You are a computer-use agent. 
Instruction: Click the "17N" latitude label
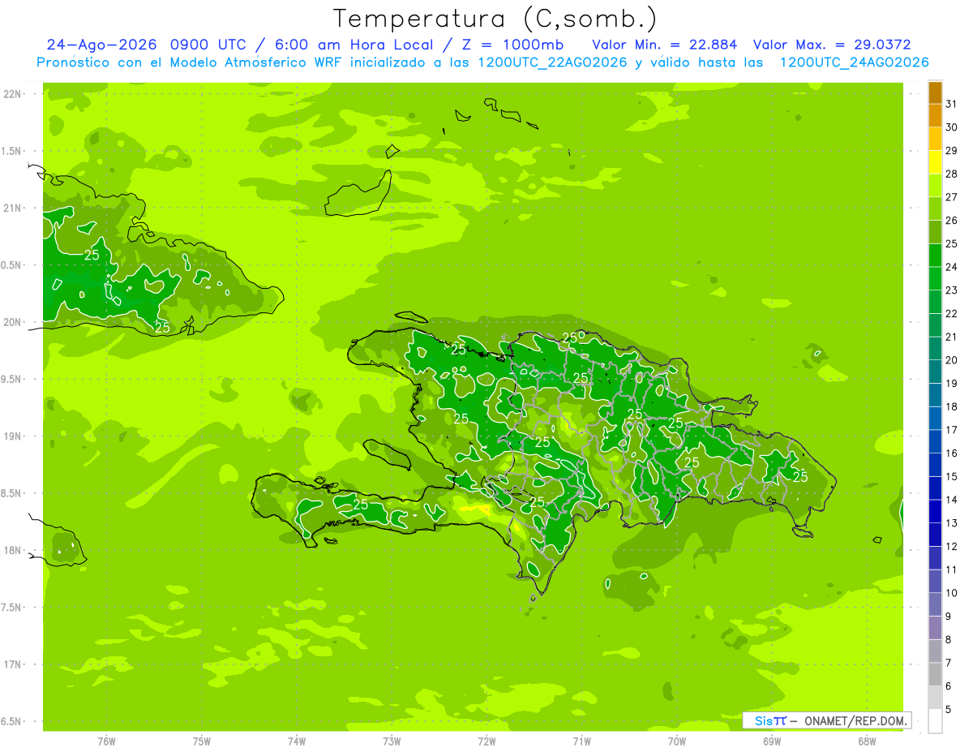tap(12, 664)
